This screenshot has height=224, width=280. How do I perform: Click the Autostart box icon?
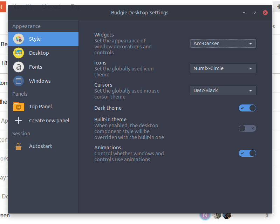coord(19,146)
